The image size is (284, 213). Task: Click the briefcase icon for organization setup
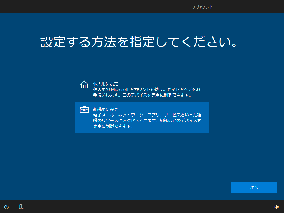84,110
